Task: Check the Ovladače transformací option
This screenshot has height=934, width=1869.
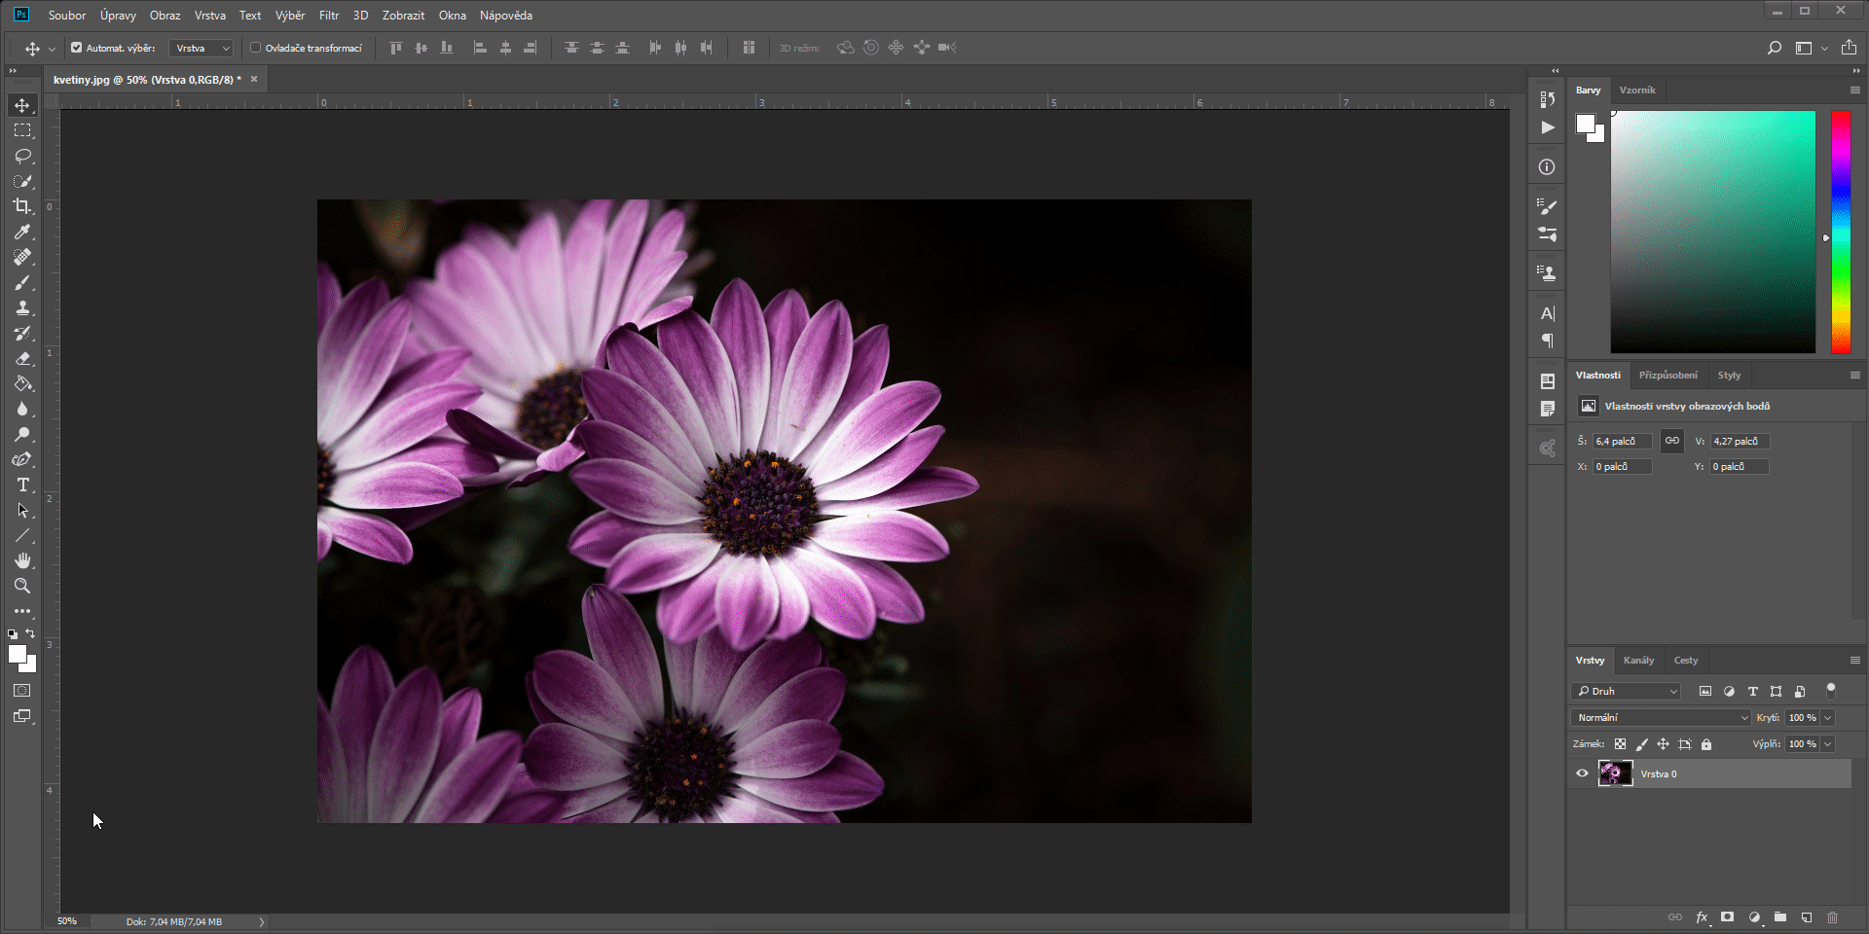Action: coord(254,47)
